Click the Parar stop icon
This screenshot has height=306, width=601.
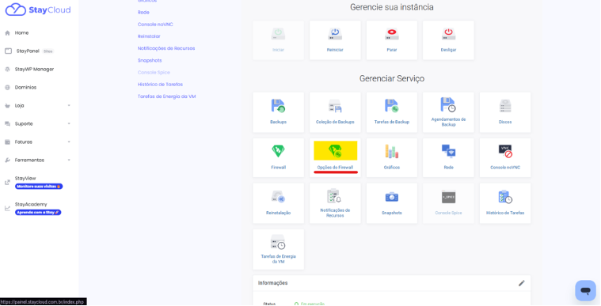pos(392,34)
